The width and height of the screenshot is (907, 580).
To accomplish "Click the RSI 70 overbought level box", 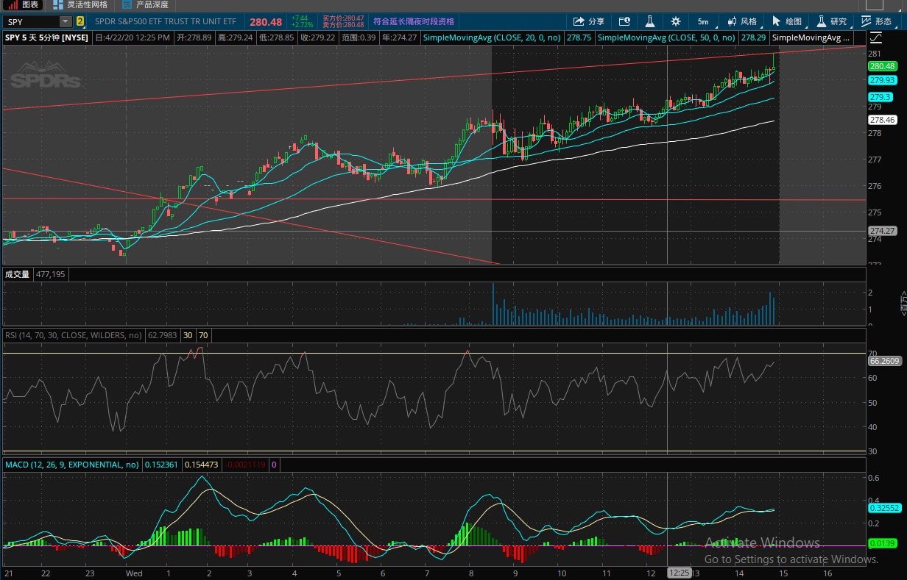I will tap(203, 335).
